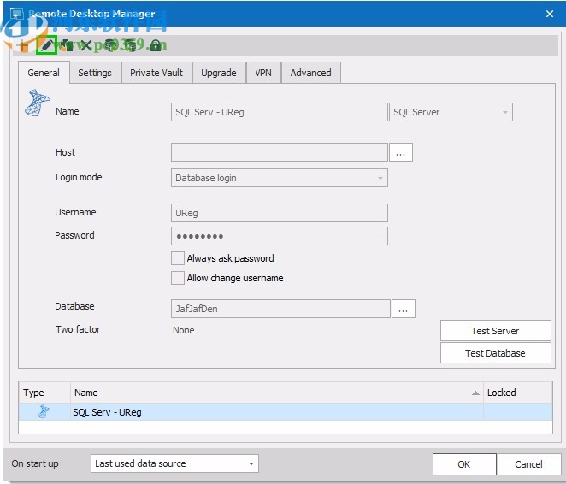Viewport: 566px width, 484px height.
Task: Click the Test Database button
Action: [496, 353]
